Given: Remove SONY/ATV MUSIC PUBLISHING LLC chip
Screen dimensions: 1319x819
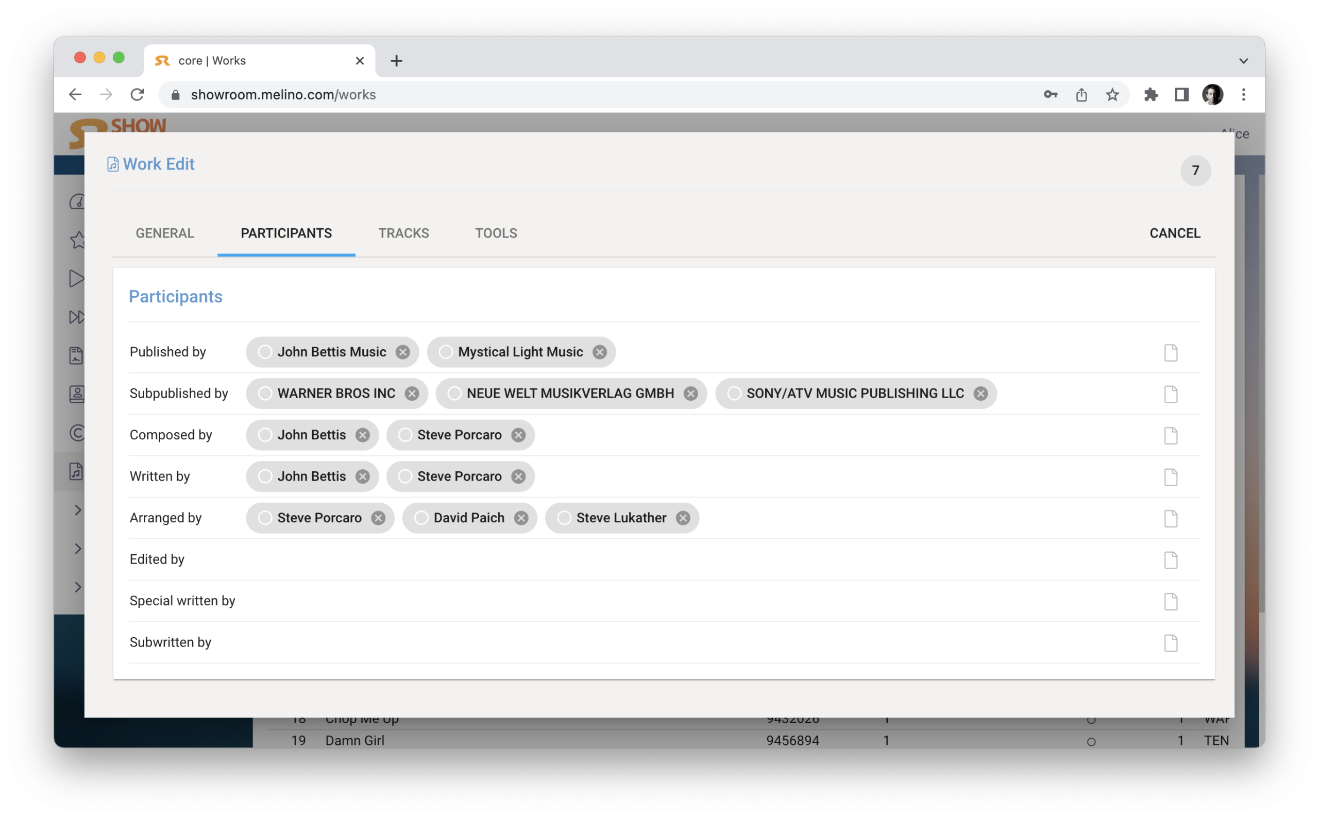Looking at the screenshot, I should (980, 394).
